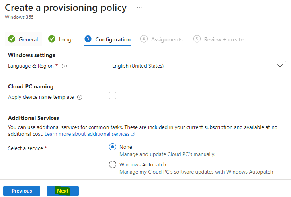Click the step 5 circle icon for Review + create
The image size is (291, 197).
[197, 39]
